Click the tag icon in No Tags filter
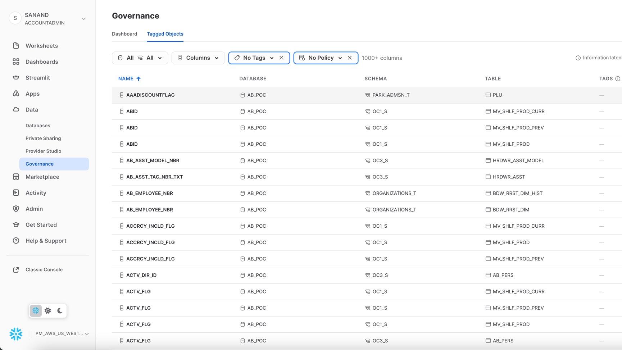Screen dimensions: 622x350 (237, 58)
